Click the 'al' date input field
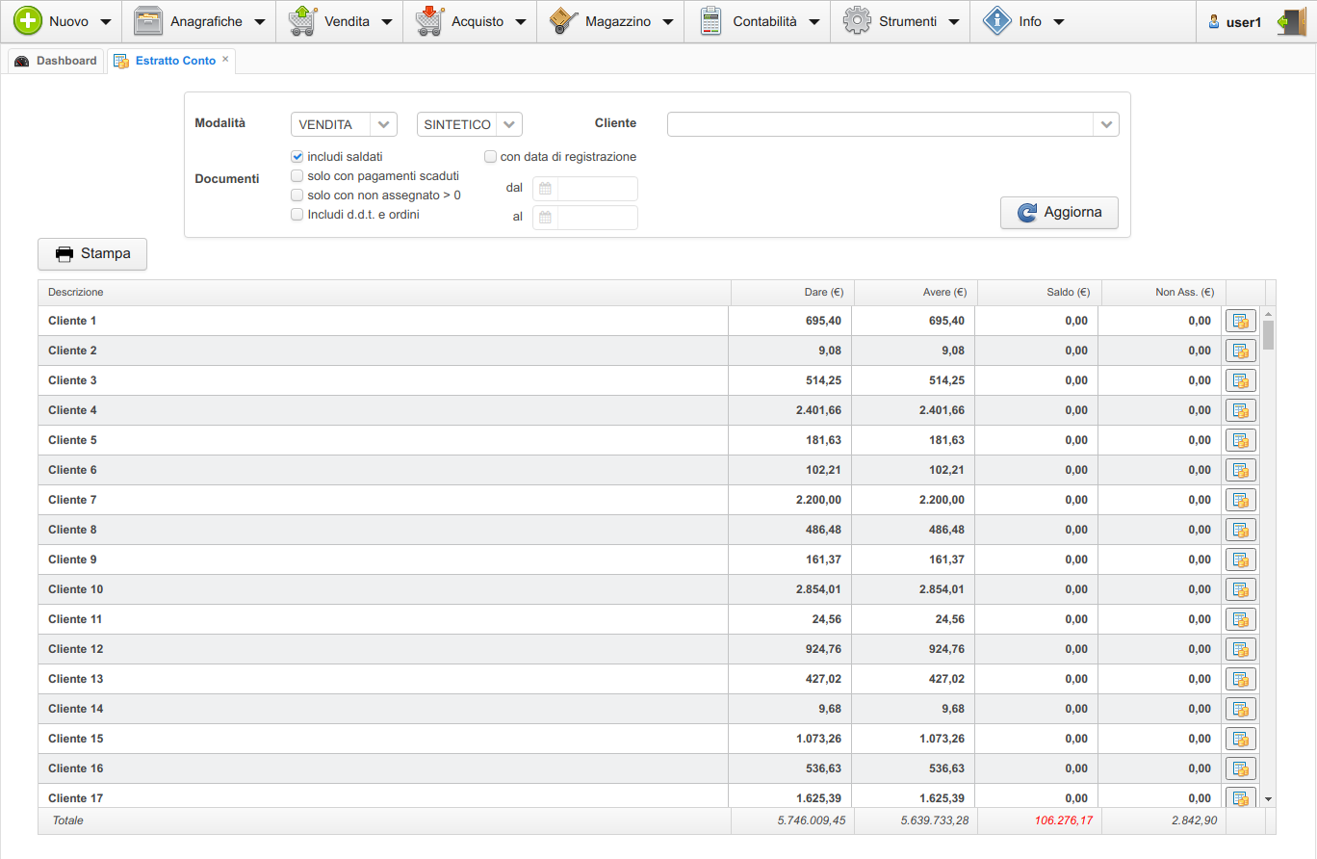 (x=597, y=218)
